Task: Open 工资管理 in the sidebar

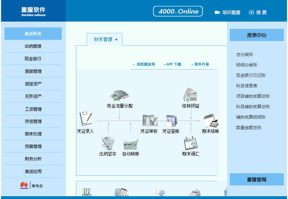Action: coord(33,109)
